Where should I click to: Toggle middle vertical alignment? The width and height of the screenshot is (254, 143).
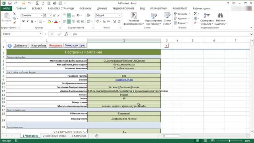pos(69,15)
